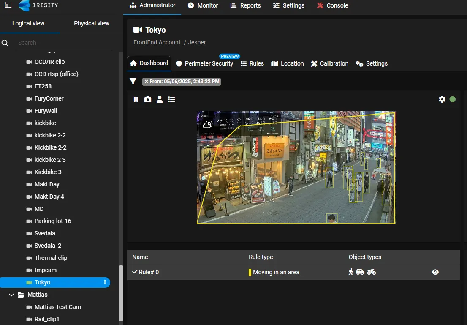Click the bicycle object type icon

[x=372, y=272]
